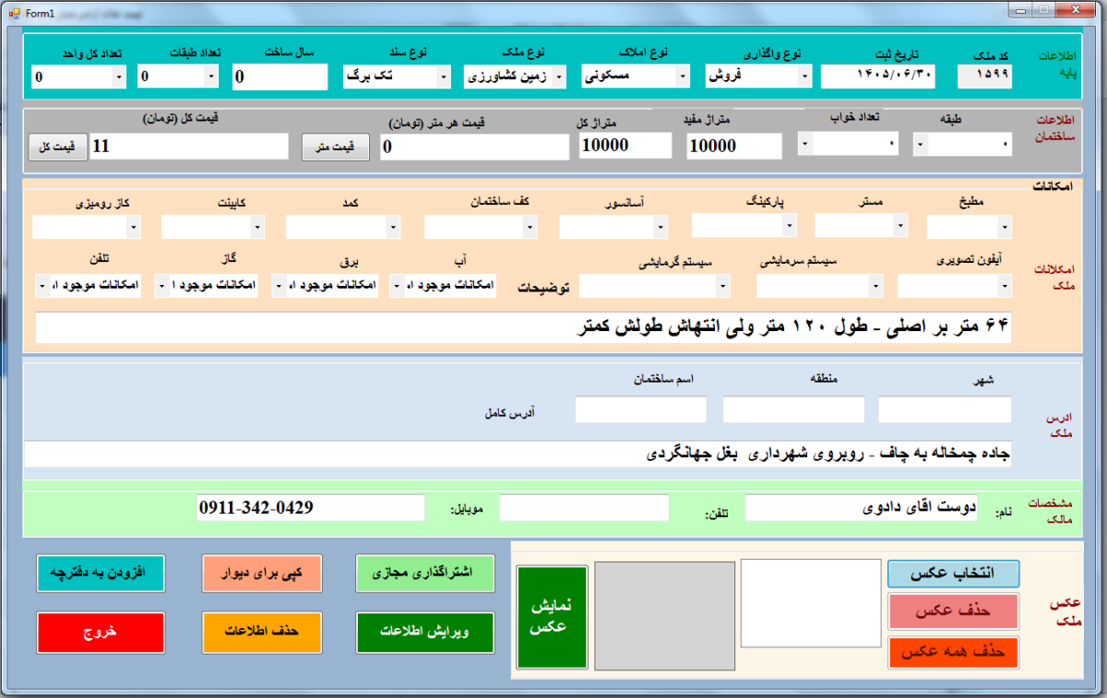Click the قیمت هر متر input field
Image resolution: width=1107 pixels, height=698 pixels.
(x=474, y=148)
